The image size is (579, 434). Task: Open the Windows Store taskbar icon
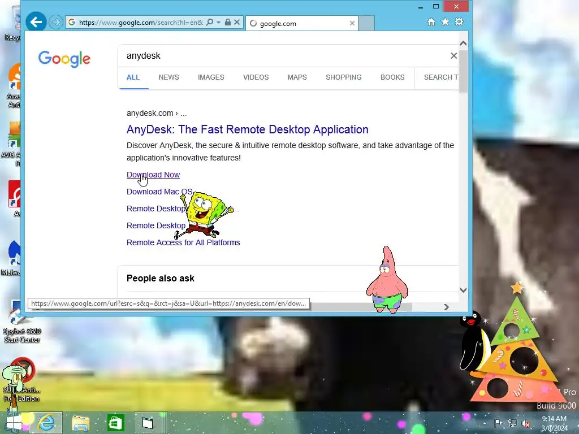pos(115,423)
